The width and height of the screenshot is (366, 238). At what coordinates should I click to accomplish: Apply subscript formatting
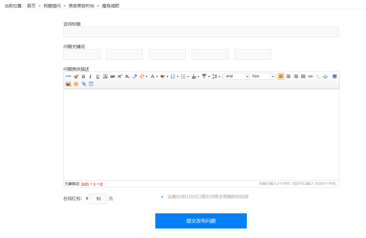[x=127, y=76]
